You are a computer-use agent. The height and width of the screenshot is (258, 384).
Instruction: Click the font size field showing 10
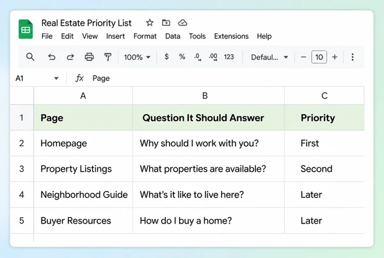coord(319,57)
